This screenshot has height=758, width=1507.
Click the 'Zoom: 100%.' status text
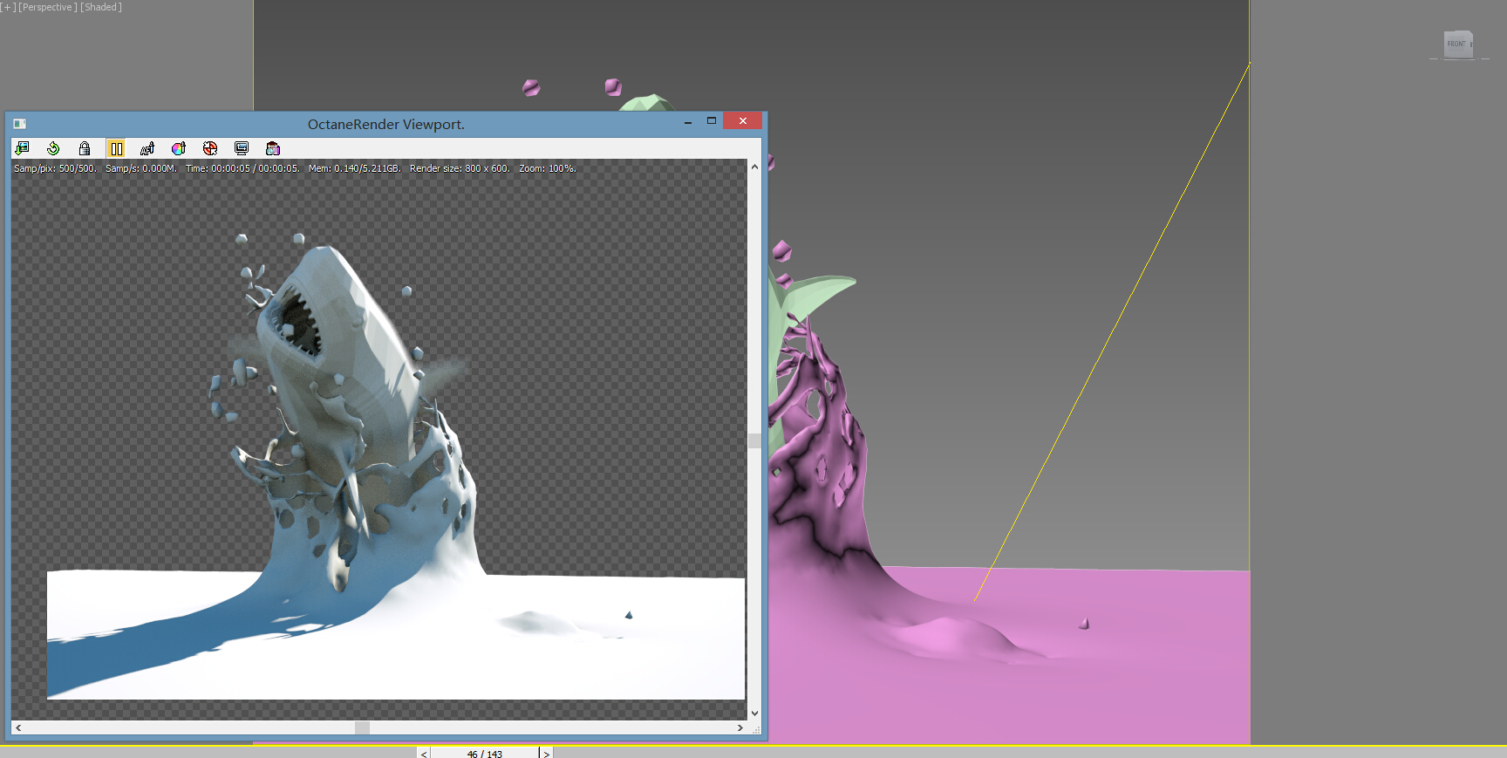point(548,168)
